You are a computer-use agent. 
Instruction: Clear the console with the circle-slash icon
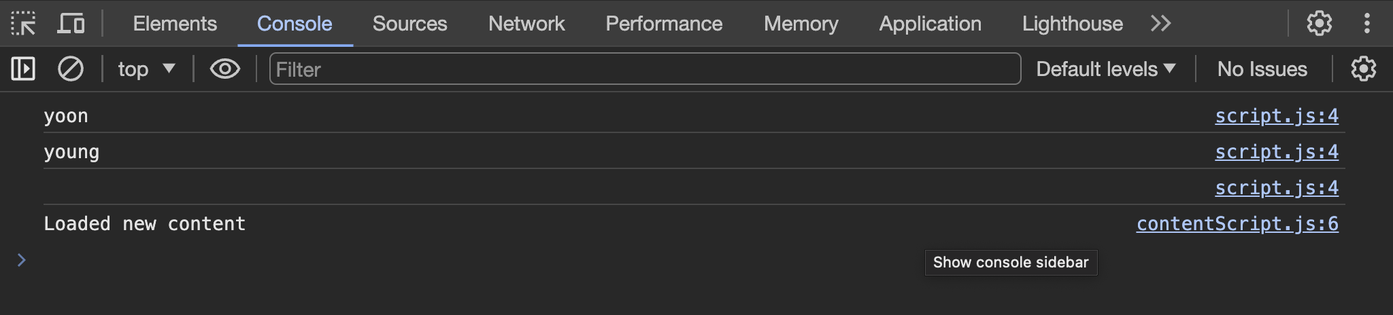click(x=71, y=69)
